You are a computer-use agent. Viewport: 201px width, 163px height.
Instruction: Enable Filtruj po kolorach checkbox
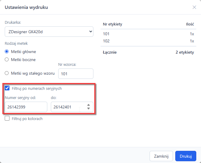[7, 118]
